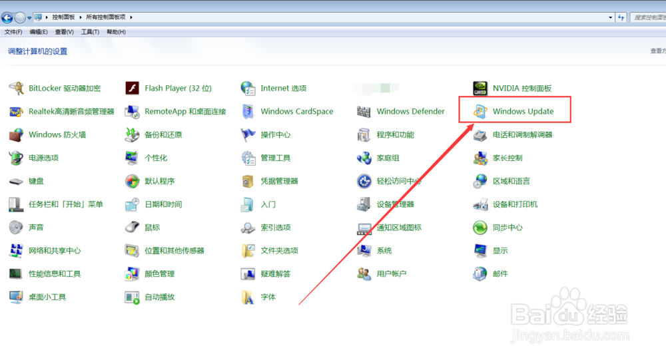Expand the arrow after 控制面板 breadcrumb
The height and width of the screenshot is (358, 666).
[x=81, y=17]
